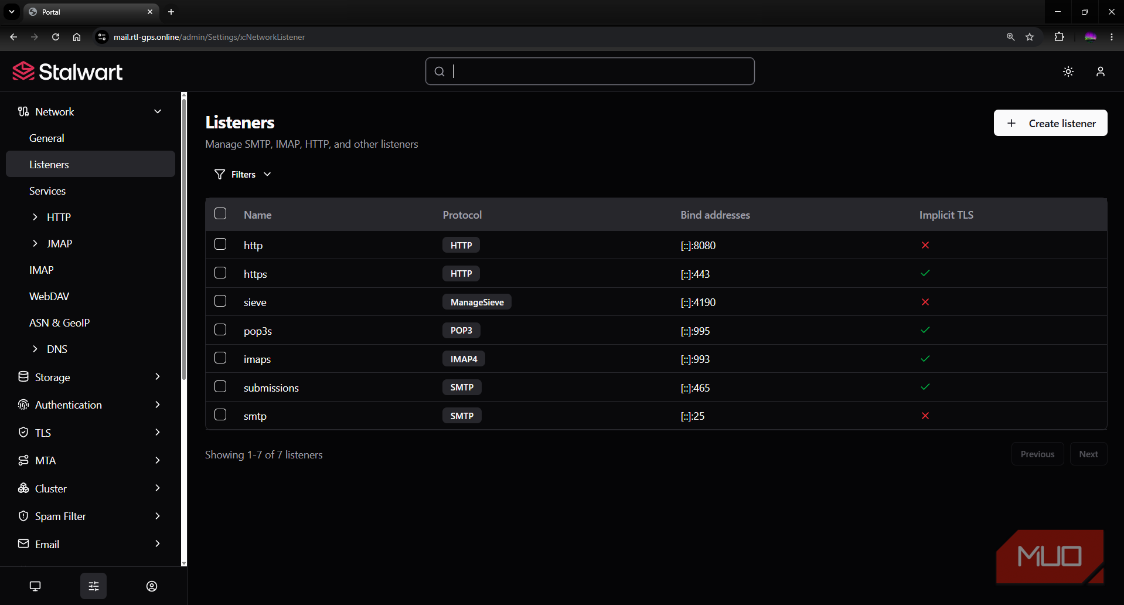Open the settings sliders icon at sidebar bottom
Image resolution: width=1124 pixels, height=605 pixels.
[x=94, y=586]
